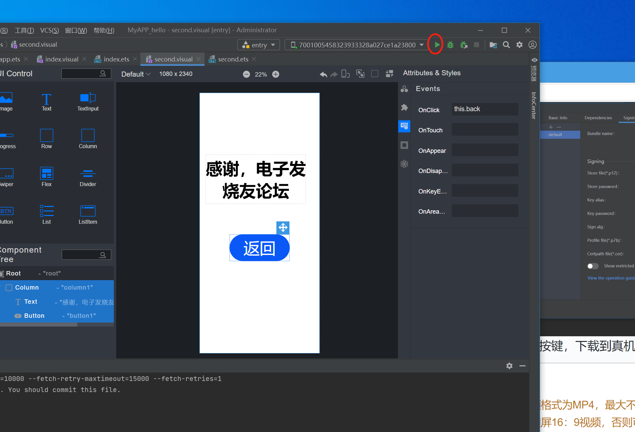Open the 窗口(W) menu
635x432 pixels.
coord(76,30)
